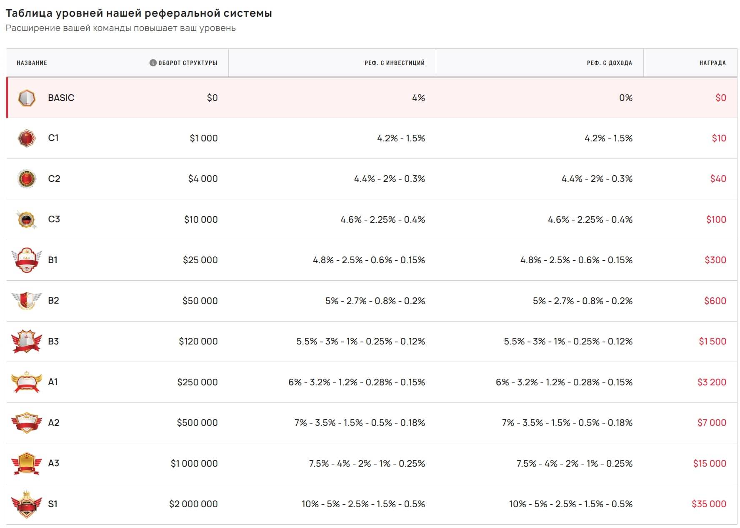Click the Реф. с инвестиций header
This screenshot has height=528, width=740.
coord(394,63)
